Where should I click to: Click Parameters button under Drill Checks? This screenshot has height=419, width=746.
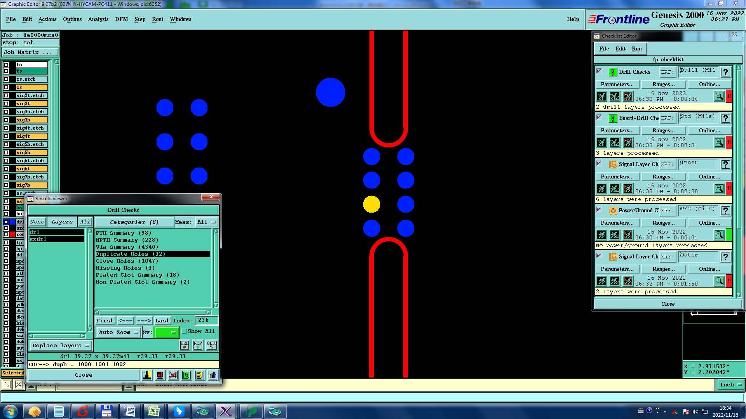click(617, 84)
